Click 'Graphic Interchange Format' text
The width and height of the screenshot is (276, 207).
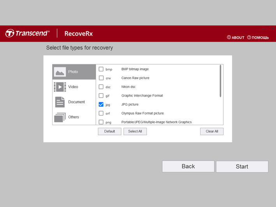(x=142, y=96)
